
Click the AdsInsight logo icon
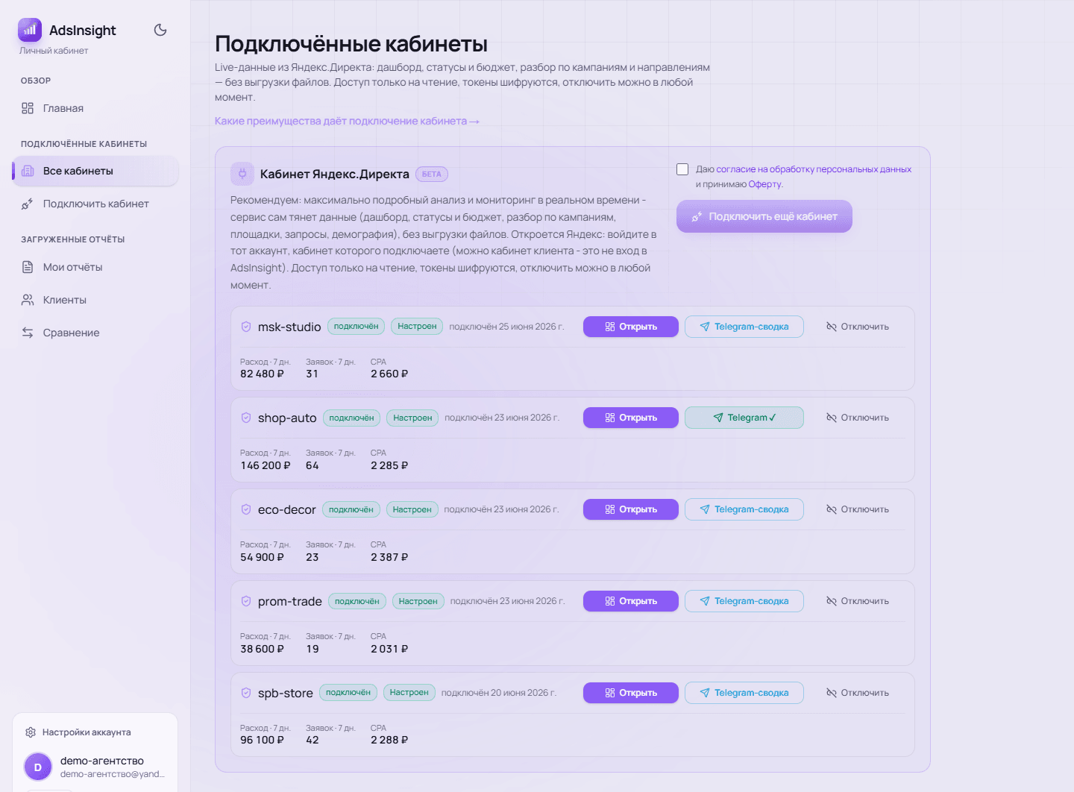(30, 30)
